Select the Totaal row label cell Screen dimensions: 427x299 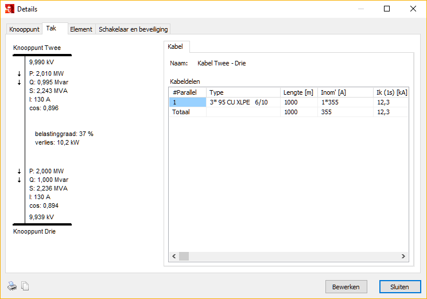(188, 112)
